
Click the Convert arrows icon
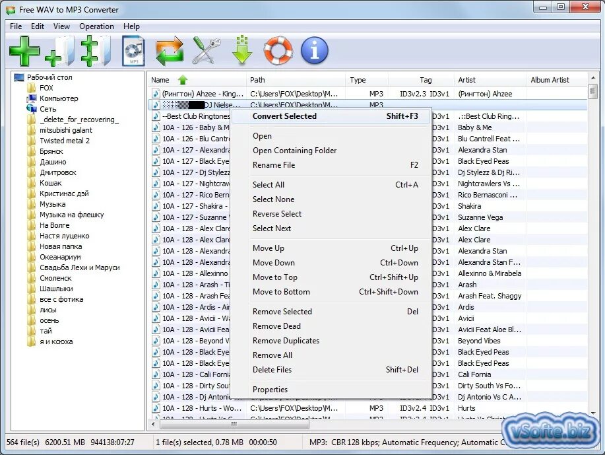170,51
